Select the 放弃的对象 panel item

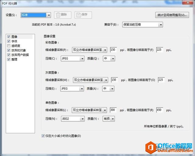coord(19,50)
